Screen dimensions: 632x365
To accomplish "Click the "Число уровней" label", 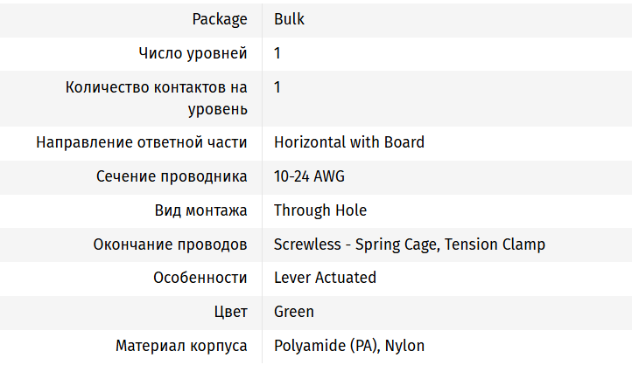I will click(x=193, y=53).
